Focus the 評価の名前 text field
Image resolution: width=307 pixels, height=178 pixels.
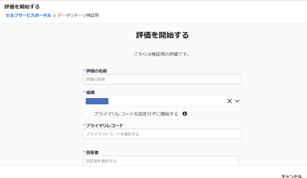[162, 79]
